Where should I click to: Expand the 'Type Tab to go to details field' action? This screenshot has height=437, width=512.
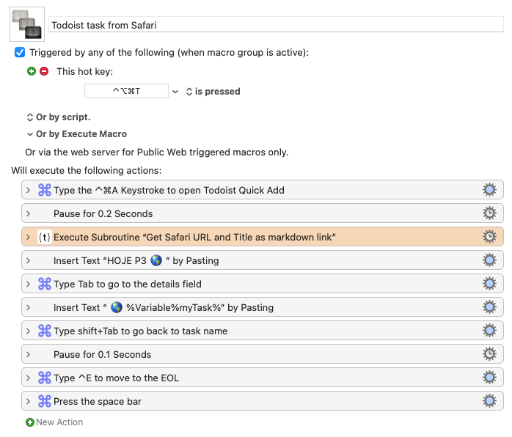click(x=28, y=284)
